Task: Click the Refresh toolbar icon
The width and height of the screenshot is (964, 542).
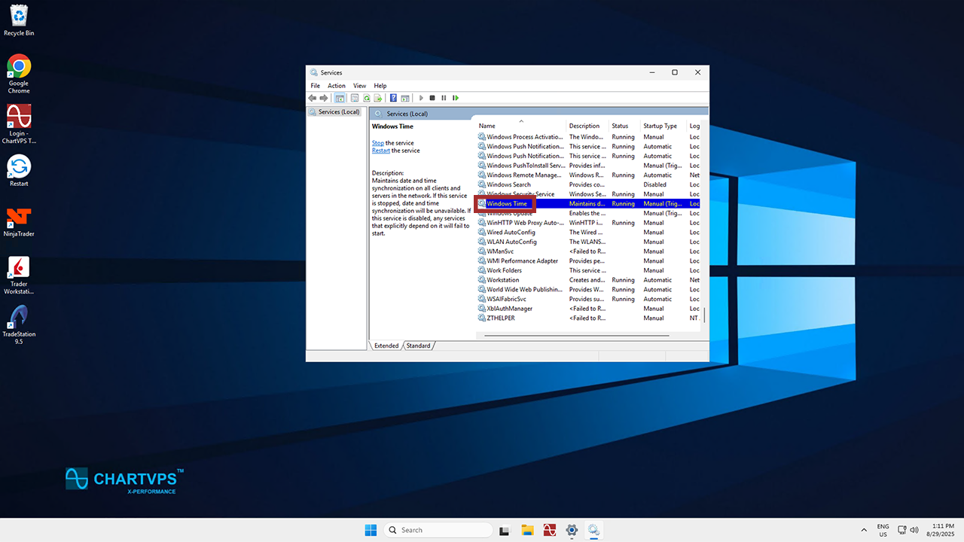Action: pos(367,98)
